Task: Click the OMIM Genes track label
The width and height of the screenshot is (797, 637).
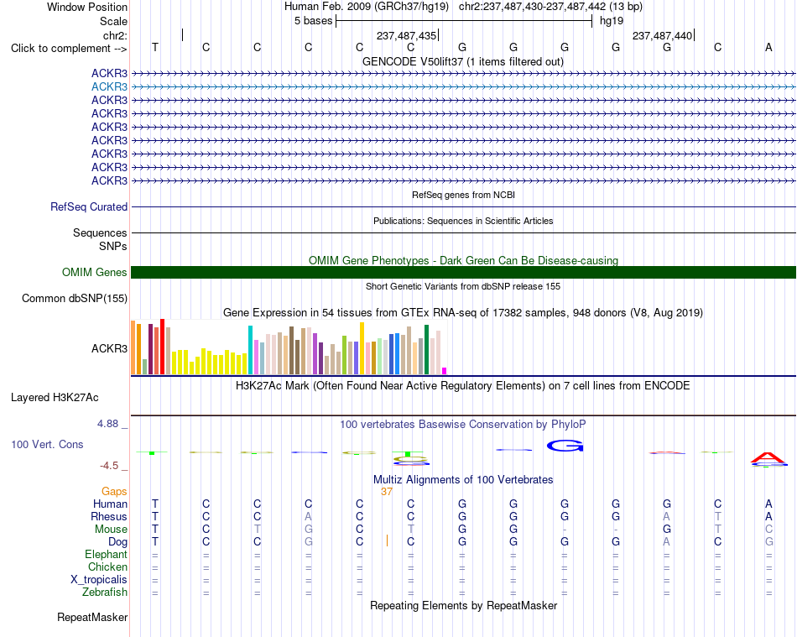Action: pyautogui.click(x=95, y=273)
